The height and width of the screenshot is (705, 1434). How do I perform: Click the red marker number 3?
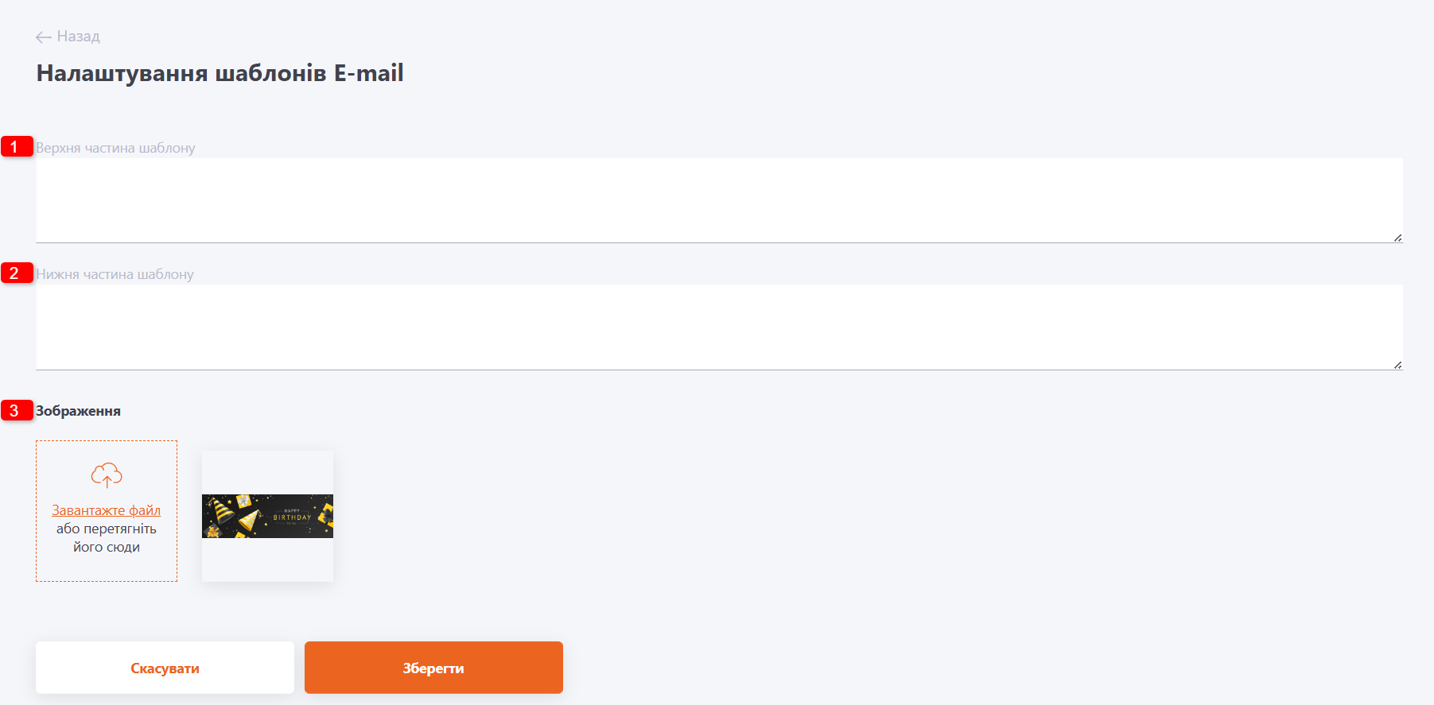coord(17,410)
